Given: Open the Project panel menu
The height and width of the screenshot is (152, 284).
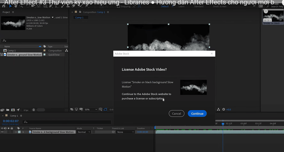Looking at the screenshot, I should [x=13, y=12].
